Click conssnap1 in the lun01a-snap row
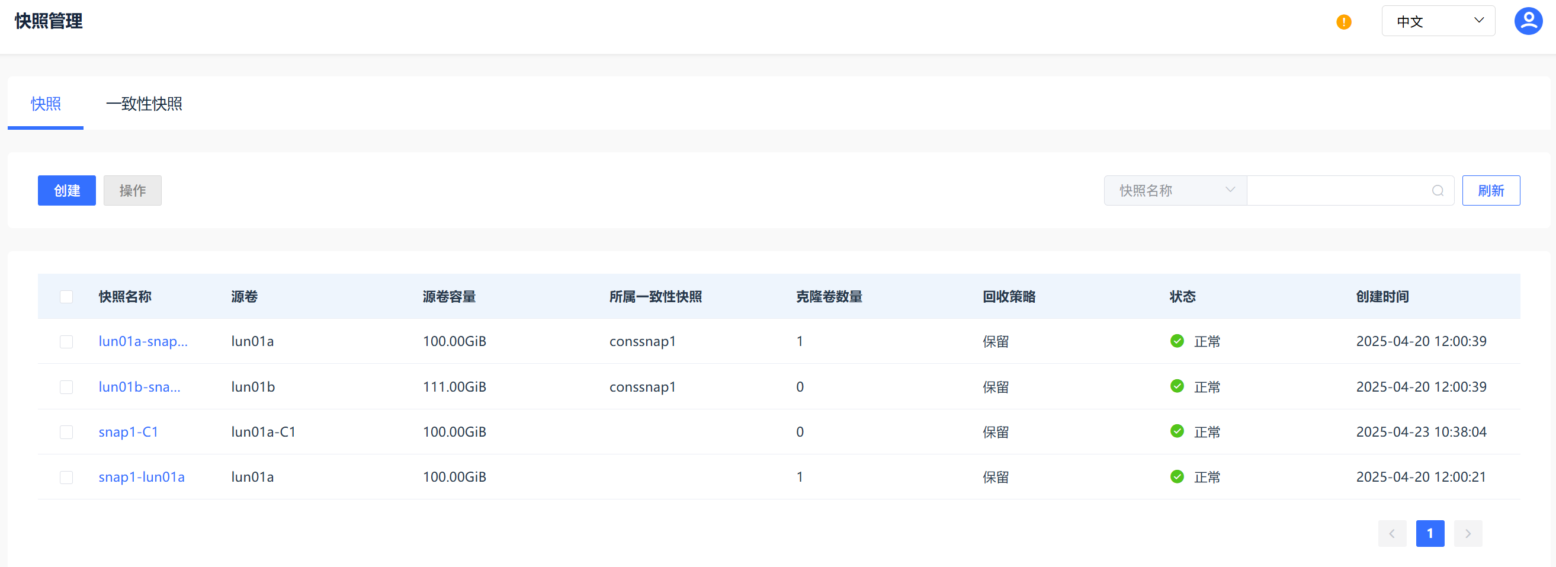Viewport: 1556px width, 567px height. click(642, 341)
